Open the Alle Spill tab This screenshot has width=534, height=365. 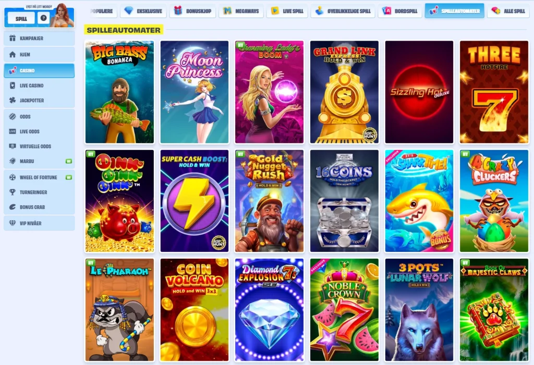508,11
